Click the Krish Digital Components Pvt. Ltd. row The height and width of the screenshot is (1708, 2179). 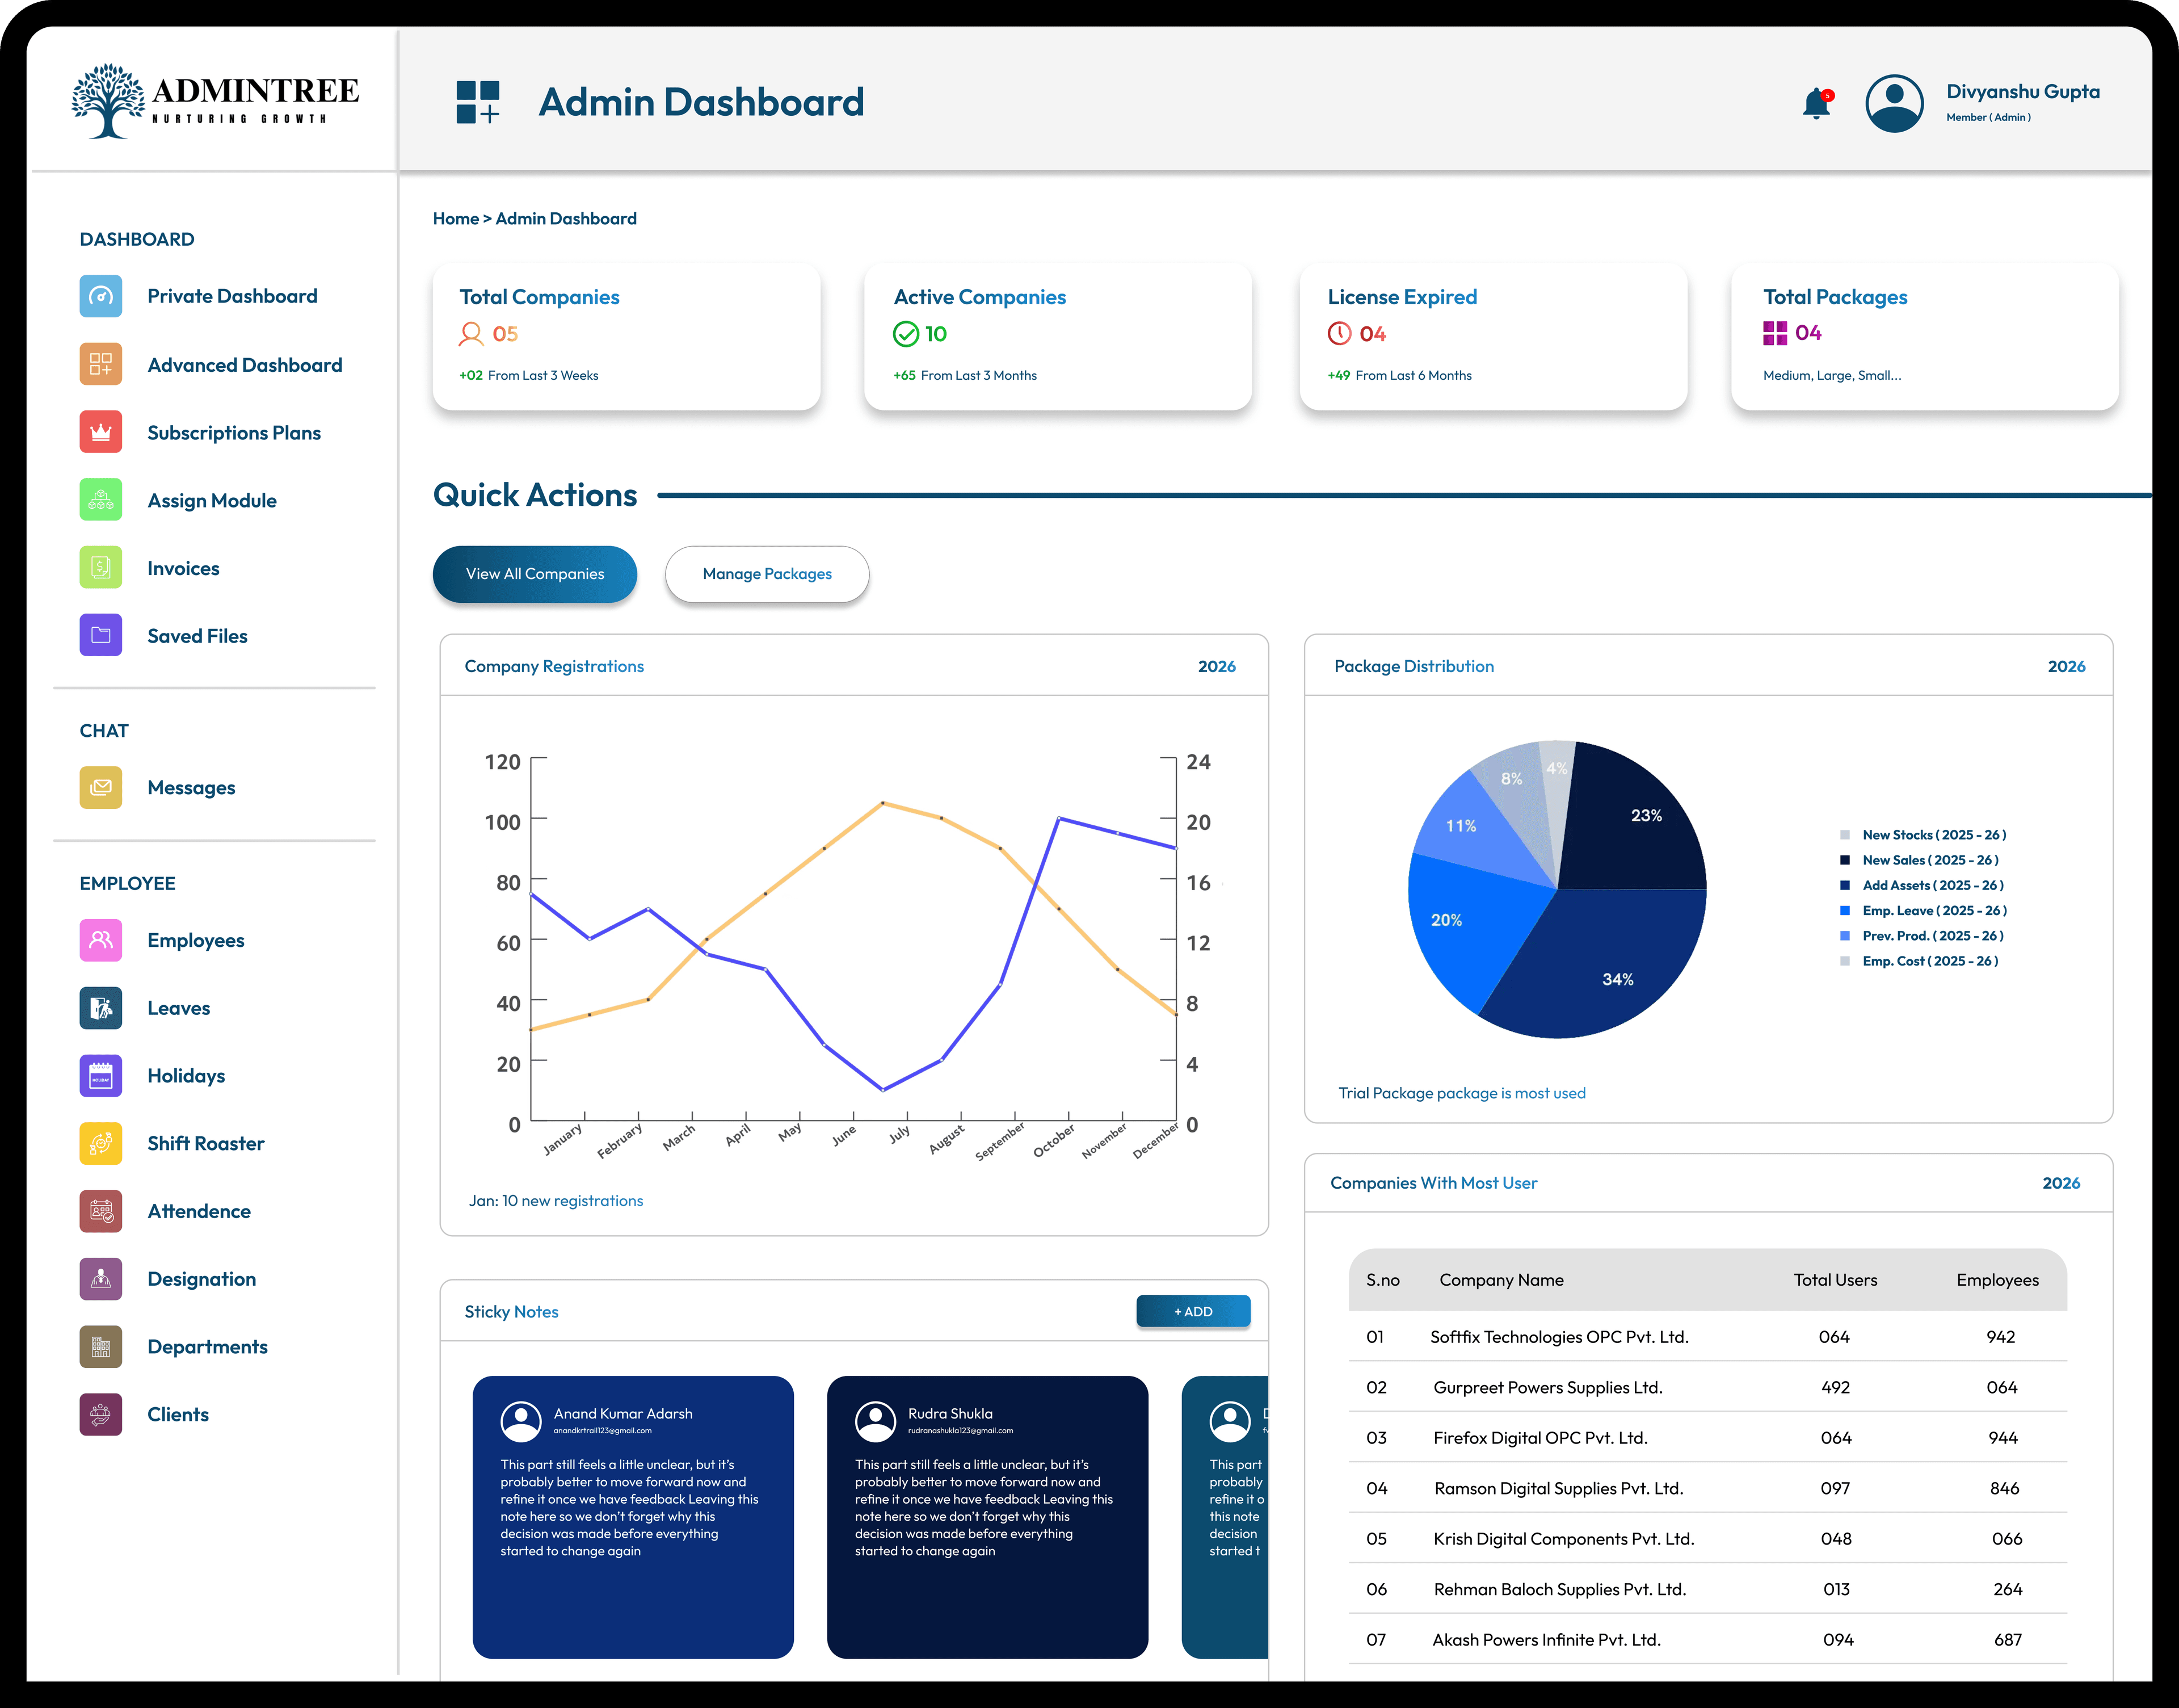[1707, 1539]
